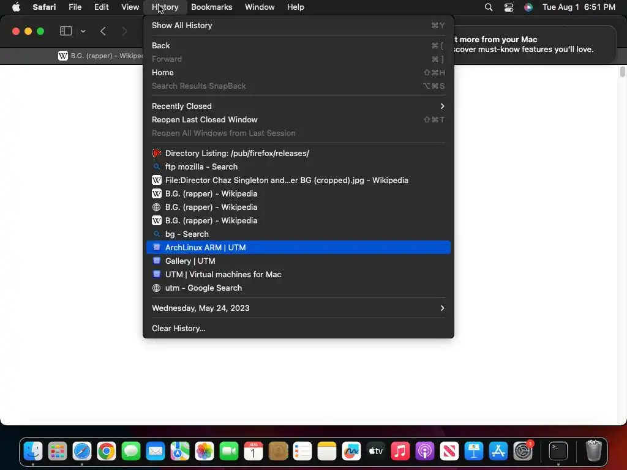This screenshot has width=627, height=470.
Task: Open File:Director Chaz Singleton Wikipedia entry
Action: 298,181
